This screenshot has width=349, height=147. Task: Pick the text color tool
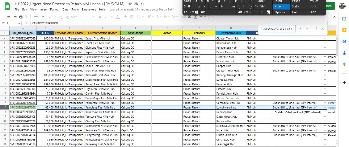118,17
